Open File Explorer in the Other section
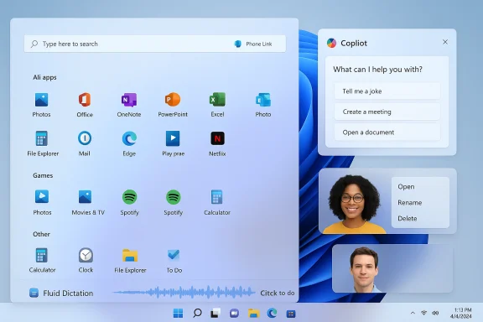 coord(130,261)
